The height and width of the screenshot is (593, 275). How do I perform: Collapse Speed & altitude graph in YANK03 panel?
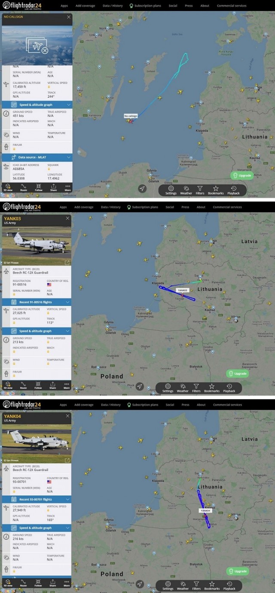coord(37,331)
